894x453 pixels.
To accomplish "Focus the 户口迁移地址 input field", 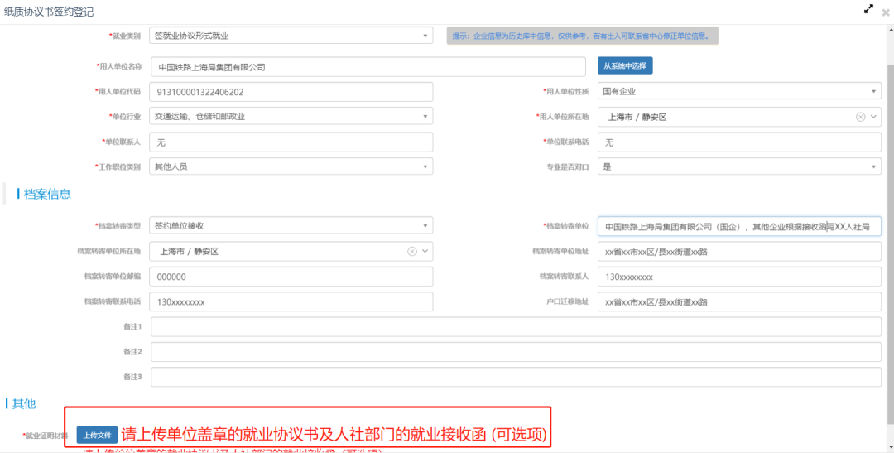I will point(739,301).
